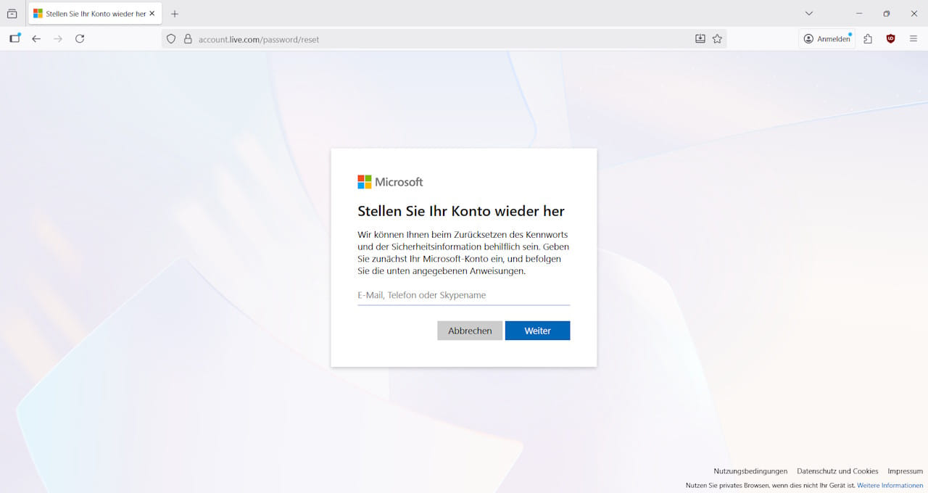Open the extensions puzzle icon
The width and height of the screenshot is (928, 493).
(868, 39)
